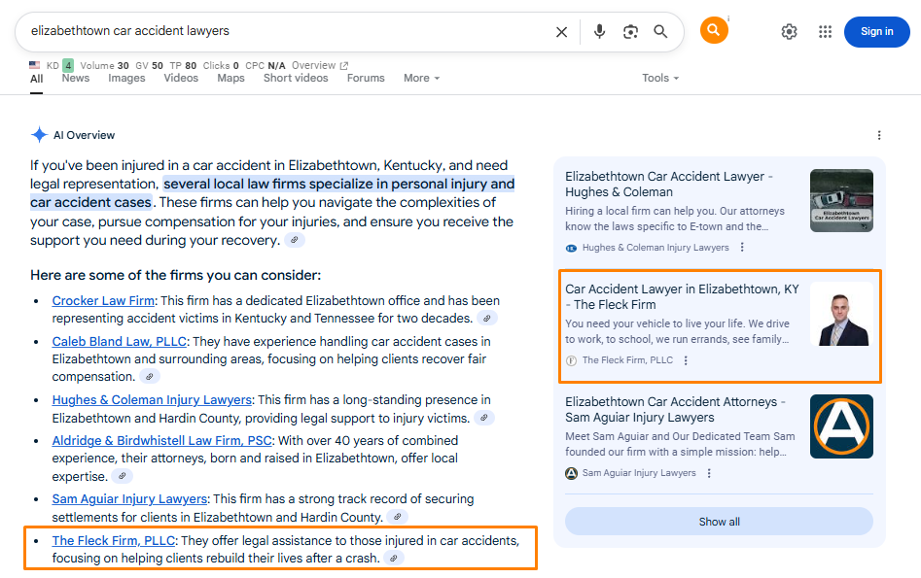The image size is (921, 578).
Task: Open the Quick settings gear icon
Action: pos(789,32)
